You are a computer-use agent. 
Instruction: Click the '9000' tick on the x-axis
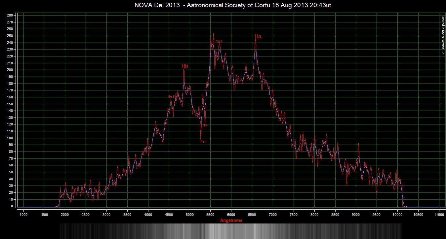click(356, 215)
